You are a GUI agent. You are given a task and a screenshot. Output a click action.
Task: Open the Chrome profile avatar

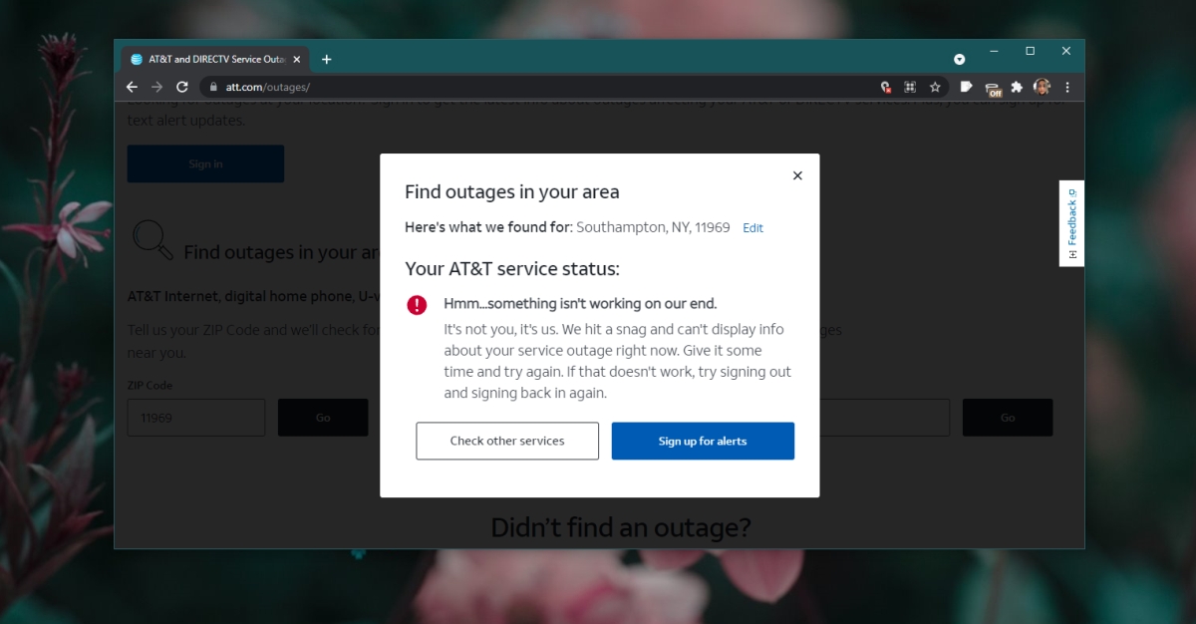(1042, 87)
